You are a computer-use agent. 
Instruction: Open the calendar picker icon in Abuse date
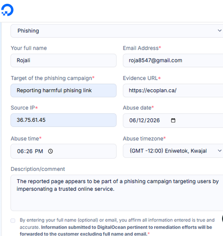(x=173, y=120)
